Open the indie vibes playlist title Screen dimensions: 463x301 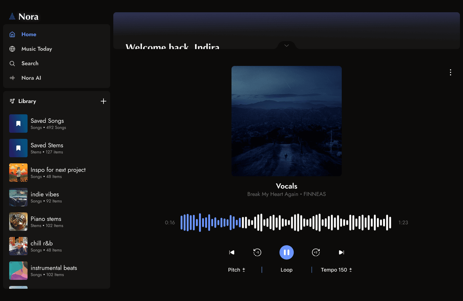(45, 194)
